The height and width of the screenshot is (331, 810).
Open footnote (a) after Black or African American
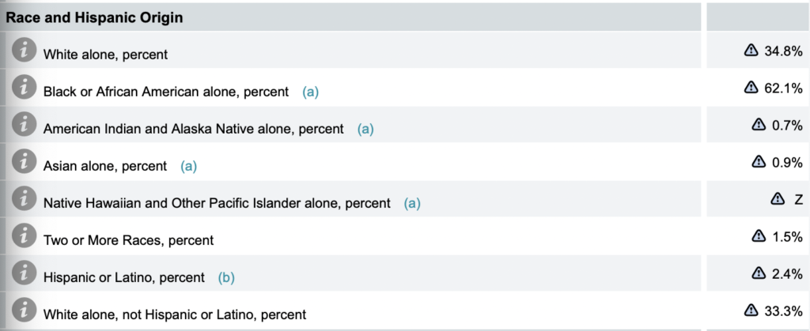310,92
